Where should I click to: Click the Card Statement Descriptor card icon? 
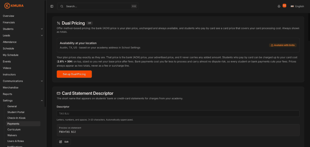[59, 93]
